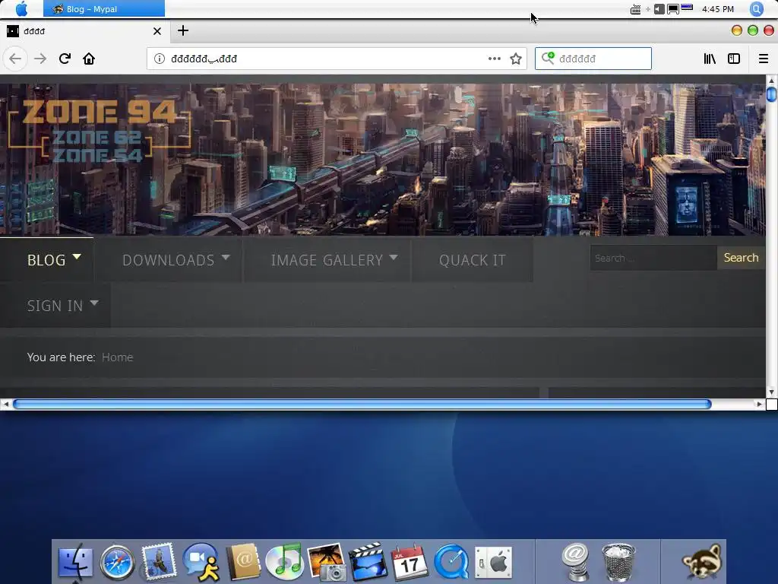This screenshot has height=584, width=778.
Task: Close the current browser tab
Action: (157, 31)
